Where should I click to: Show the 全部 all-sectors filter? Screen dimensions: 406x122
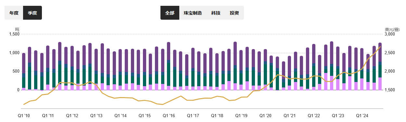pos(170,13)
